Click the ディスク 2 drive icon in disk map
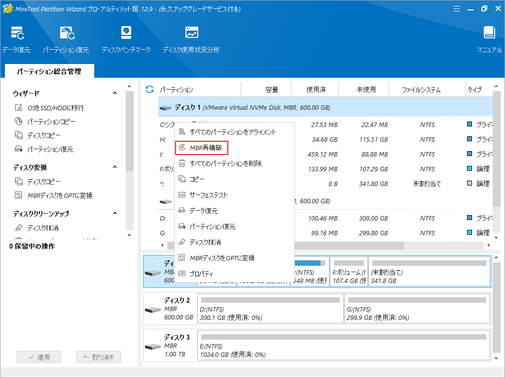 [153, 310]
